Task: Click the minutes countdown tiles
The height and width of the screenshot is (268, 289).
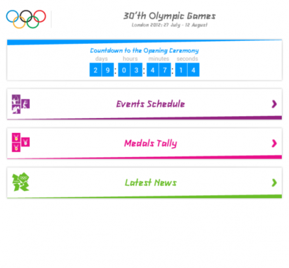Action: [x=159, y=70]
